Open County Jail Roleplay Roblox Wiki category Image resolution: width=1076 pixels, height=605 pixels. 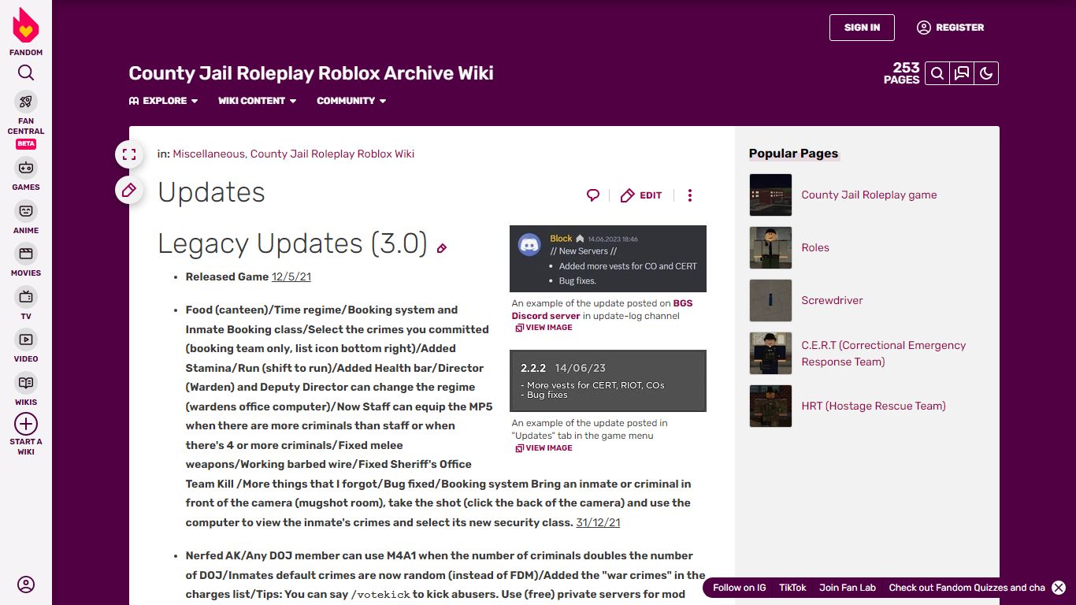click(x=332, y=154)
